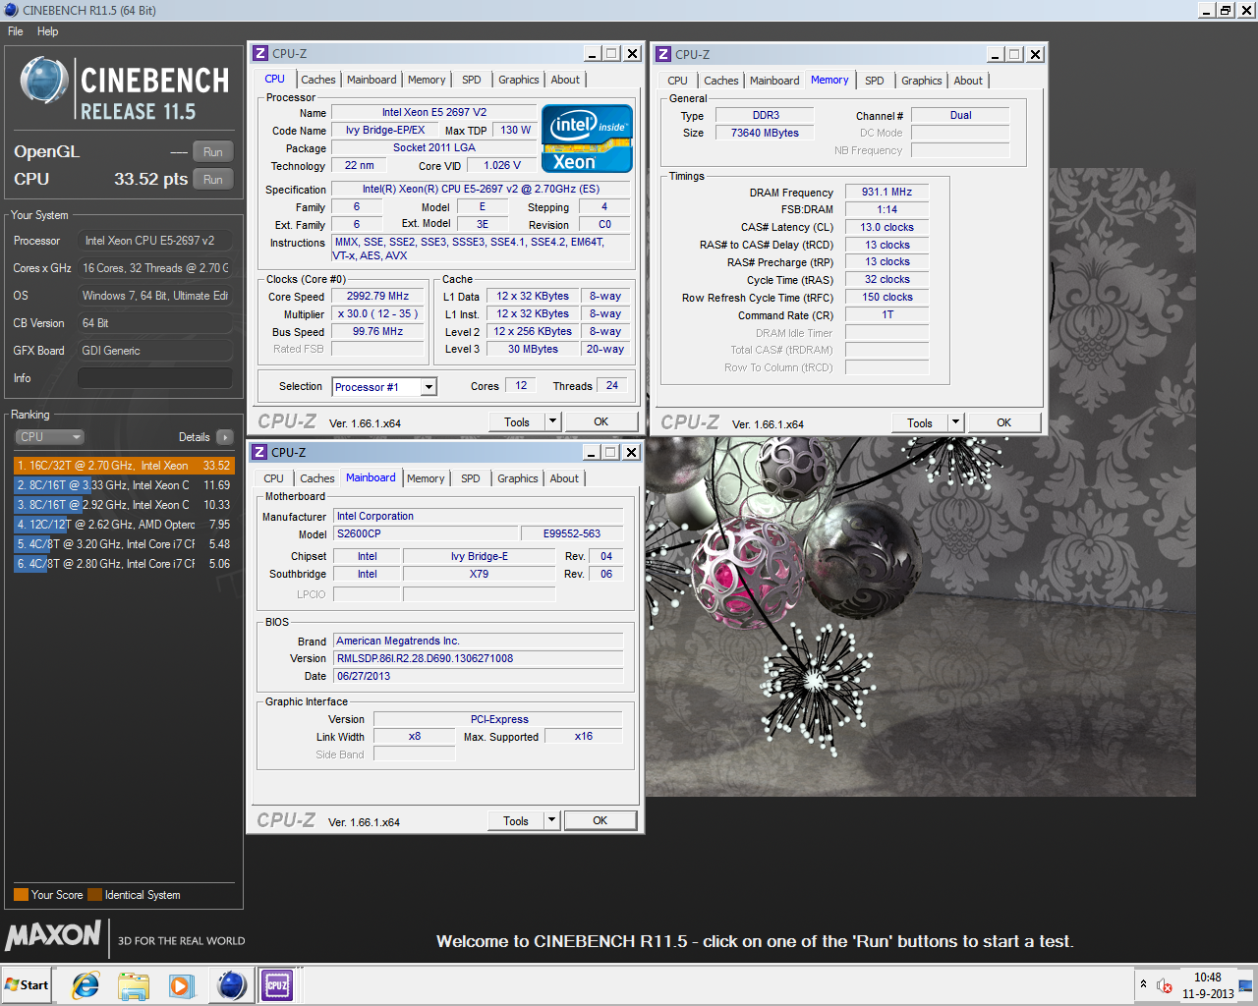
Task: Select ranking row 8C/16T 2.92 GHz 10.33
Action: tap(124, 505)
